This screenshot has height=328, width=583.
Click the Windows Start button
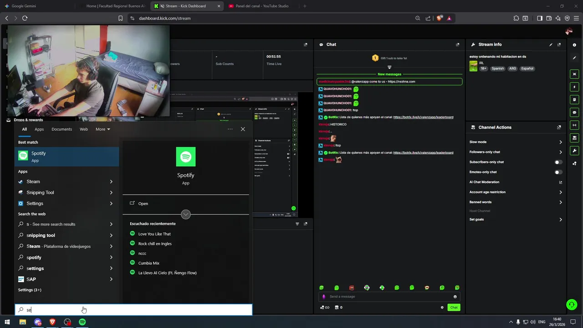pos(7,322)
